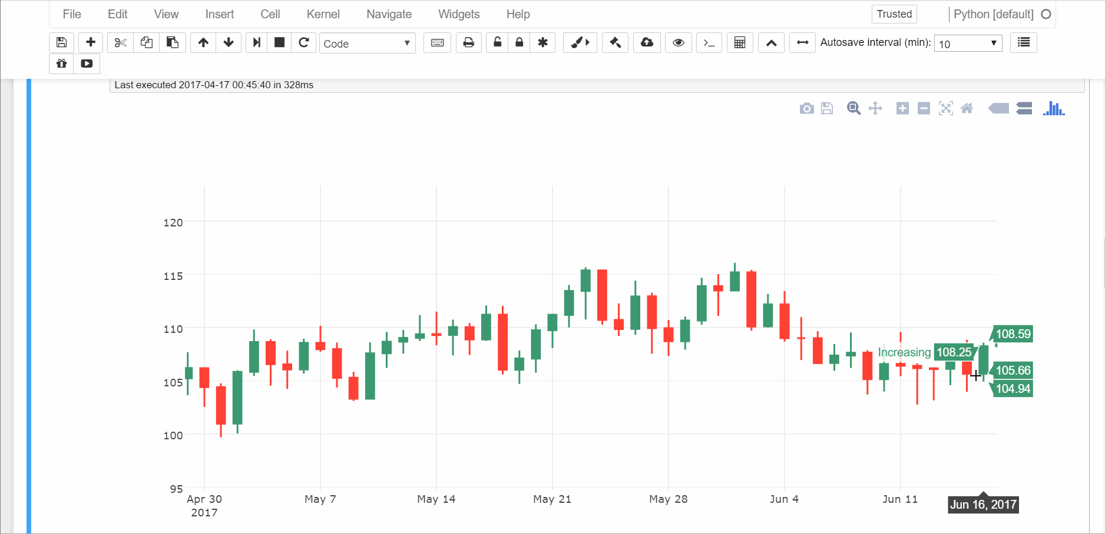Paste cells below icon
This screenshot has height=534, width=1105.
pos(173,42)
